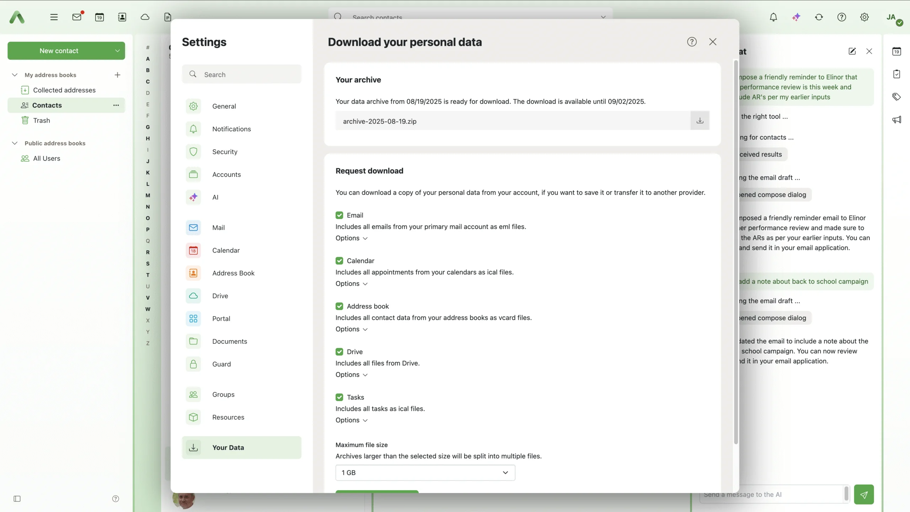The height and width of the screenshot is (512, 910).
Task: Collapse My address books section
Action: coord(15,75)
